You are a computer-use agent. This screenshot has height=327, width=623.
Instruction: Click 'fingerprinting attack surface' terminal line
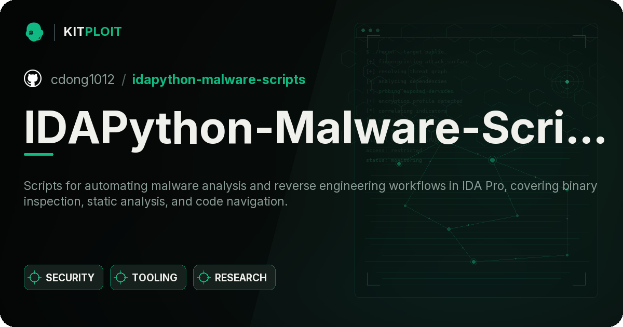point(417,62)
